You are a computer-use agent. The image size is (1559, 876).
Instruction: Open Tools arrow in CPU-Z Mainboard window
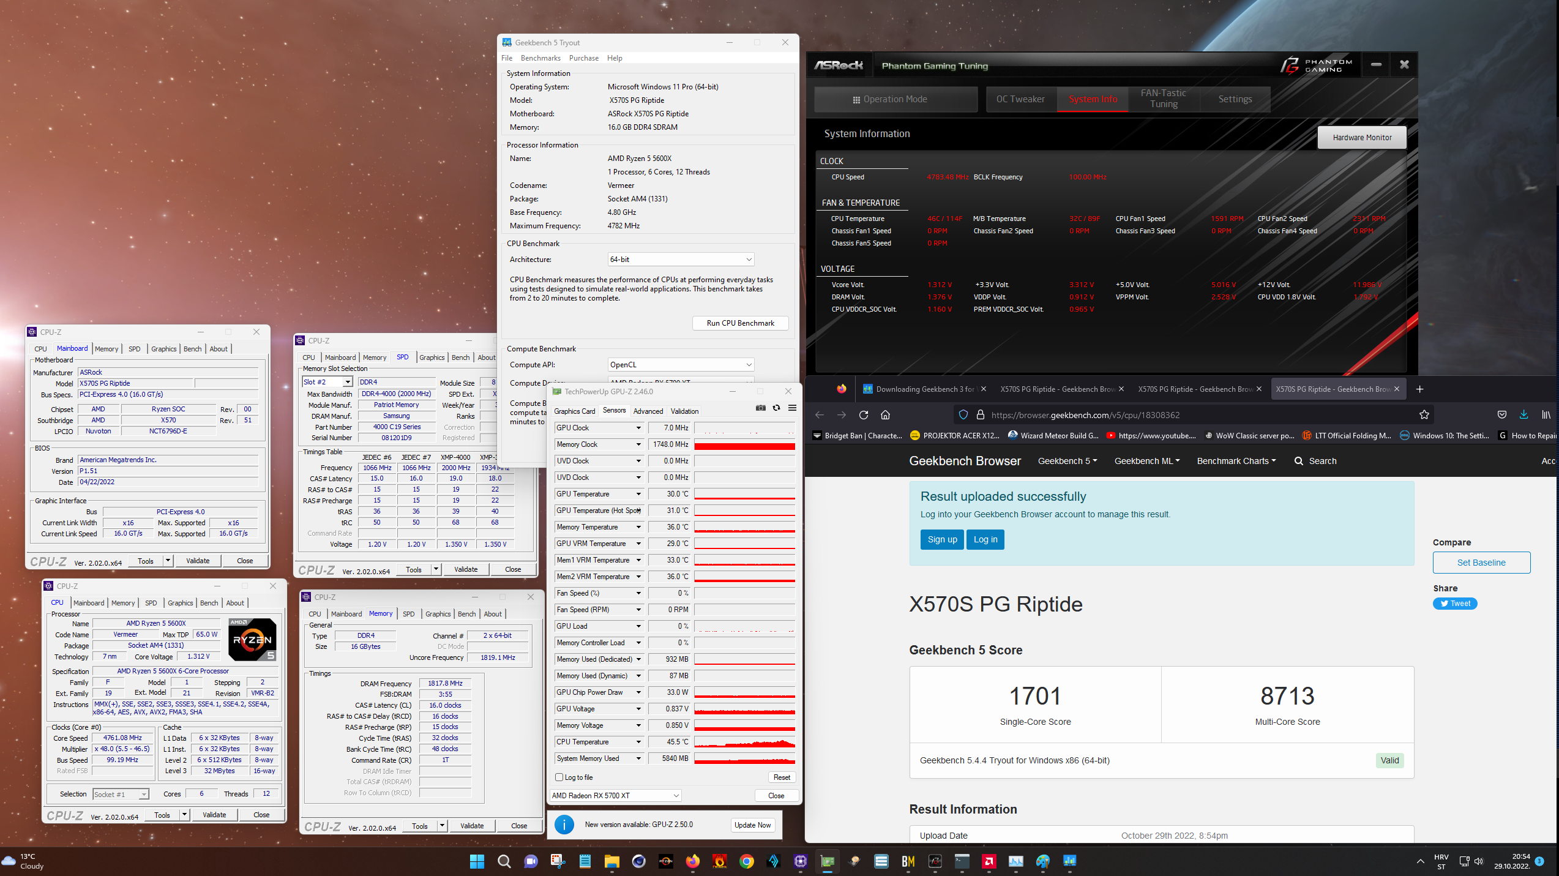click(168, 561)
